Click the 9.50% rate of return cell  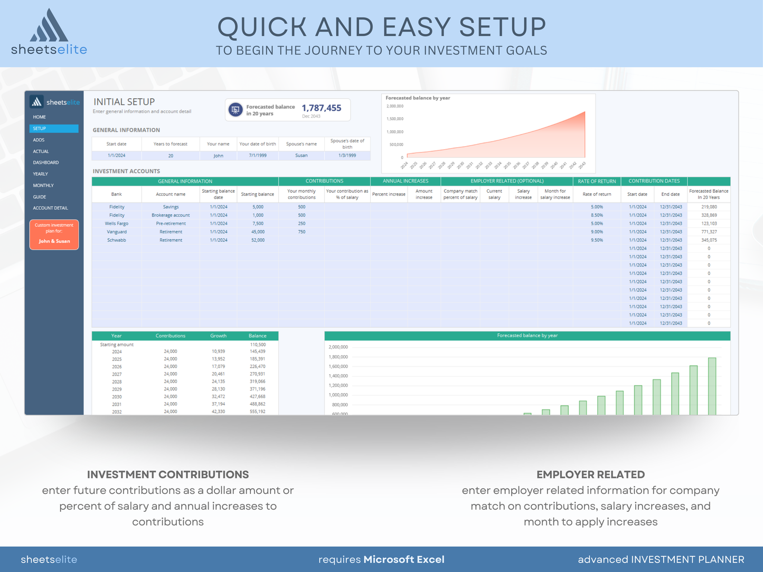coord(597,240)
